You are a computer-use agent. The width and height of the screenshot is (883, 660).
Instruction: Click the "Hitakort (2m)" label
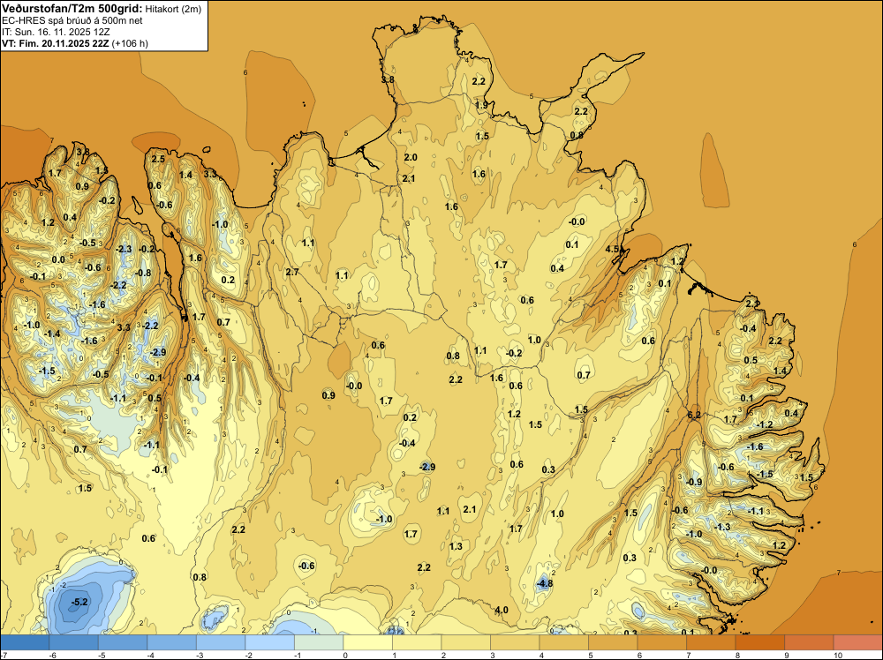(173, 9)
